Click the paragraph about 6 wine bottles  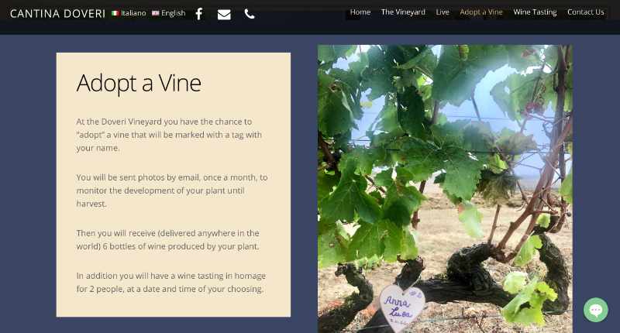[x=168, y=240]
